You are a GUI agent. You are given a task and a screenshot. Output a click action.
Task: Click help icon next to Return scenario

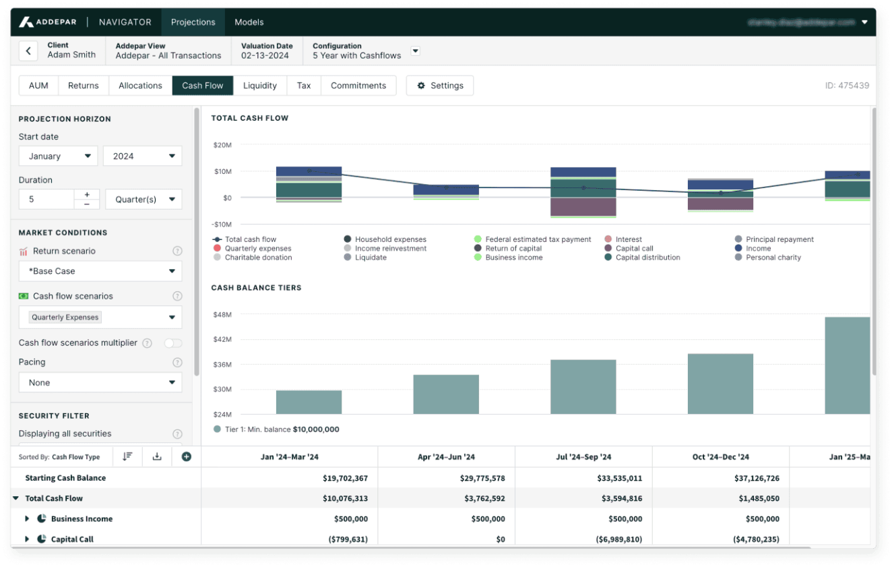click(177, 251)
